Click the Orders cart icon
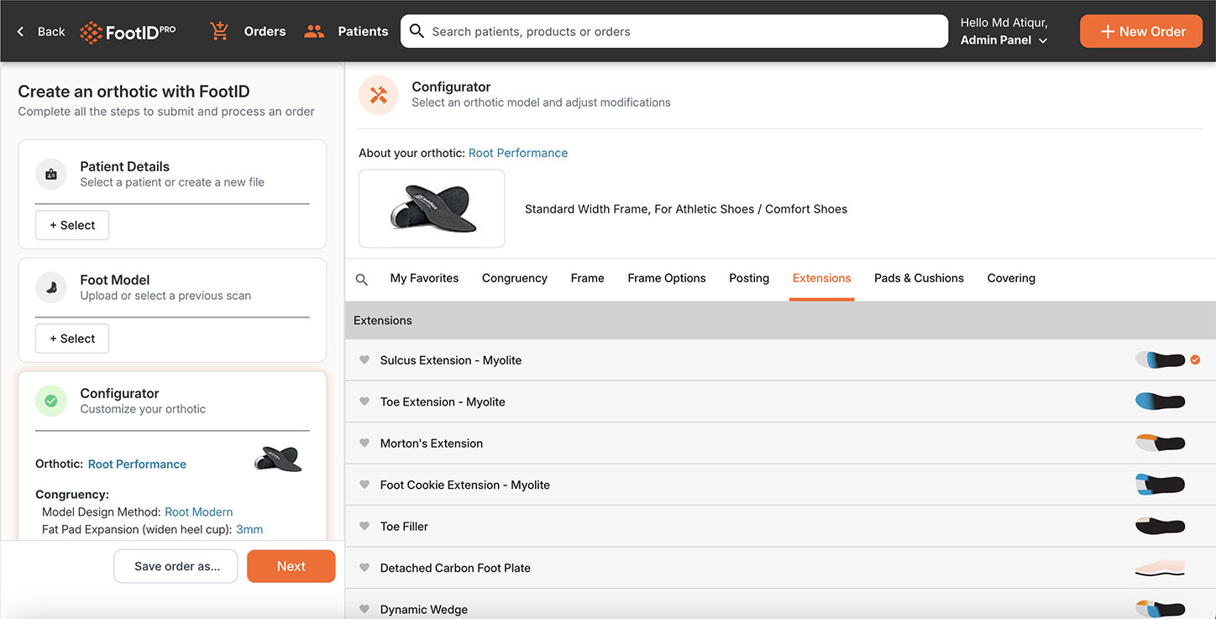Image resolution: width=1216 pixels, height=619 pixels. (220, 31)
